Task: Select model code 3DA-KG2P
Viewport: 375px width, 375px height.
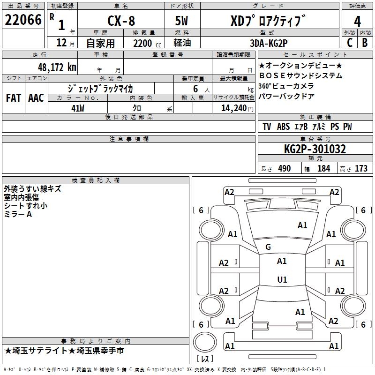Action: (269, 43)
